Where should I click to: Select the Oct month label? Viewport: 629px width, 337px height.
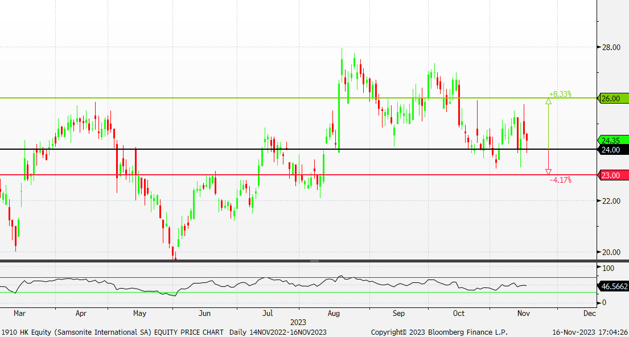(459, 313)
